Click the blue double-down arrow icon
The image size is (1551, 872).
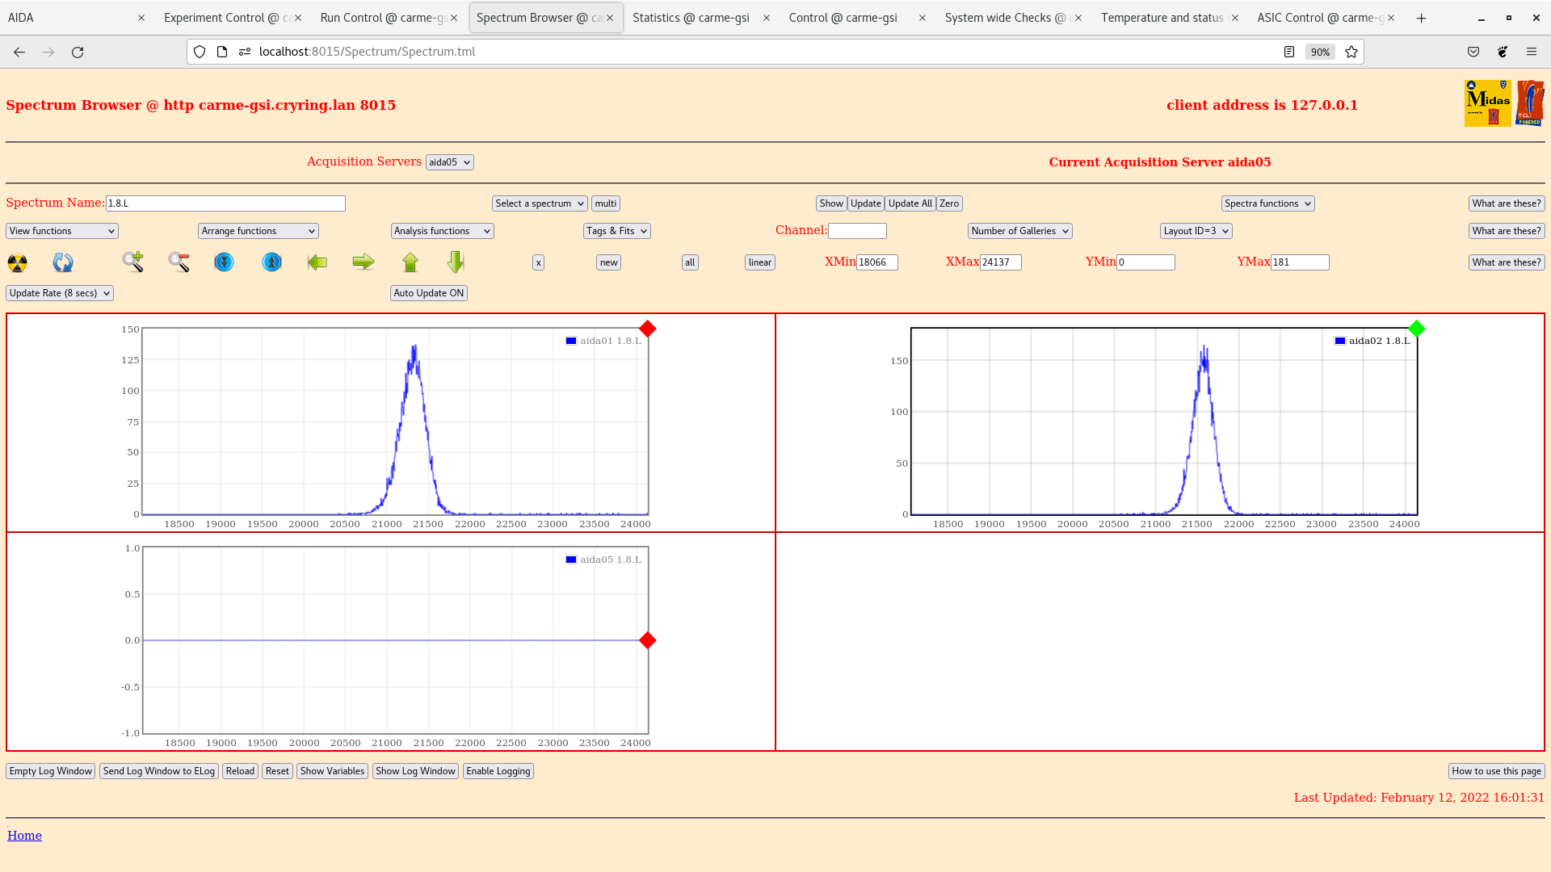coord(224,262)
